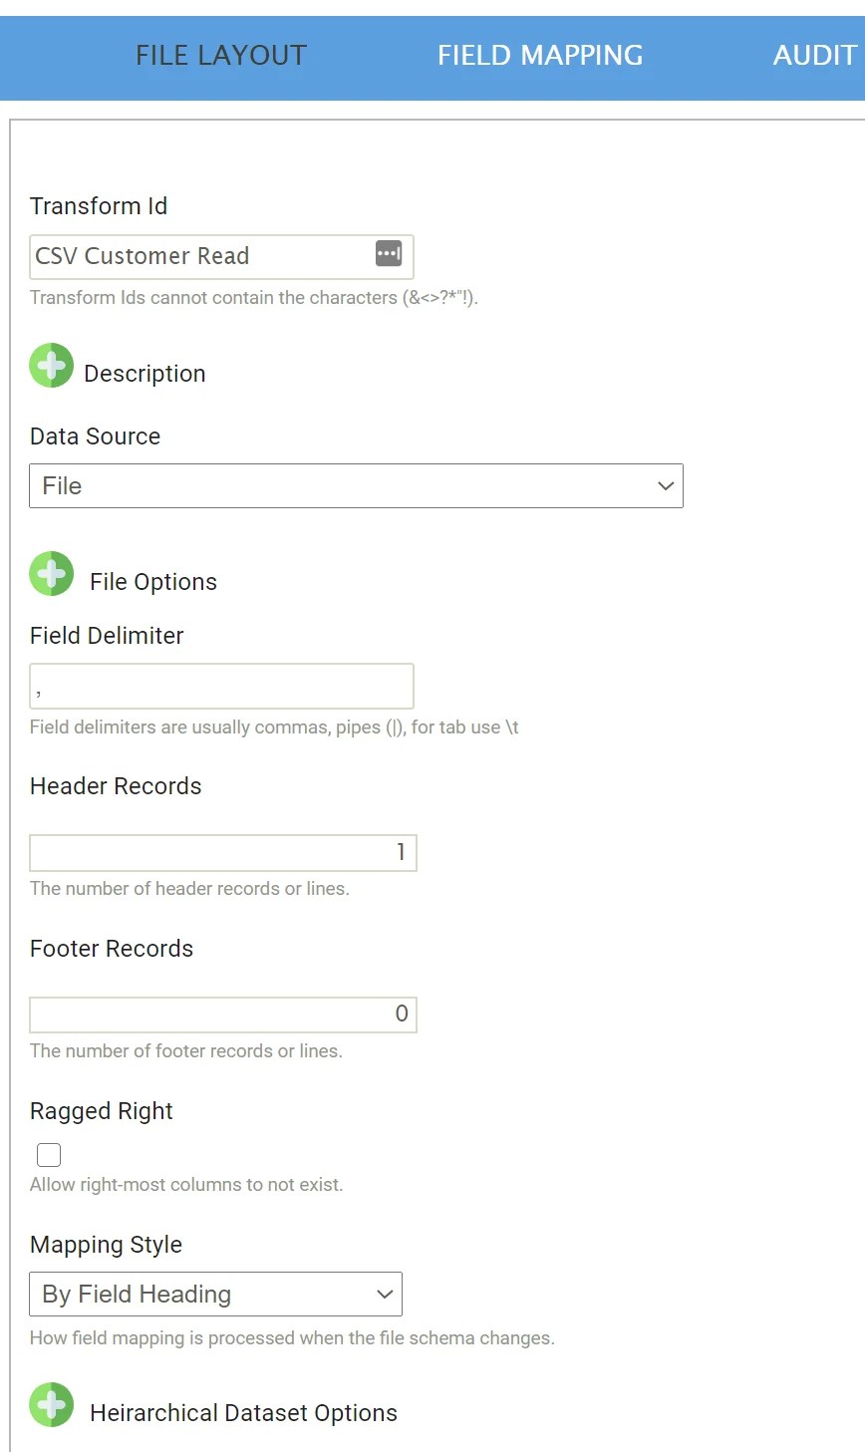Select the FILE LAYOUT tab

point(220,55)
